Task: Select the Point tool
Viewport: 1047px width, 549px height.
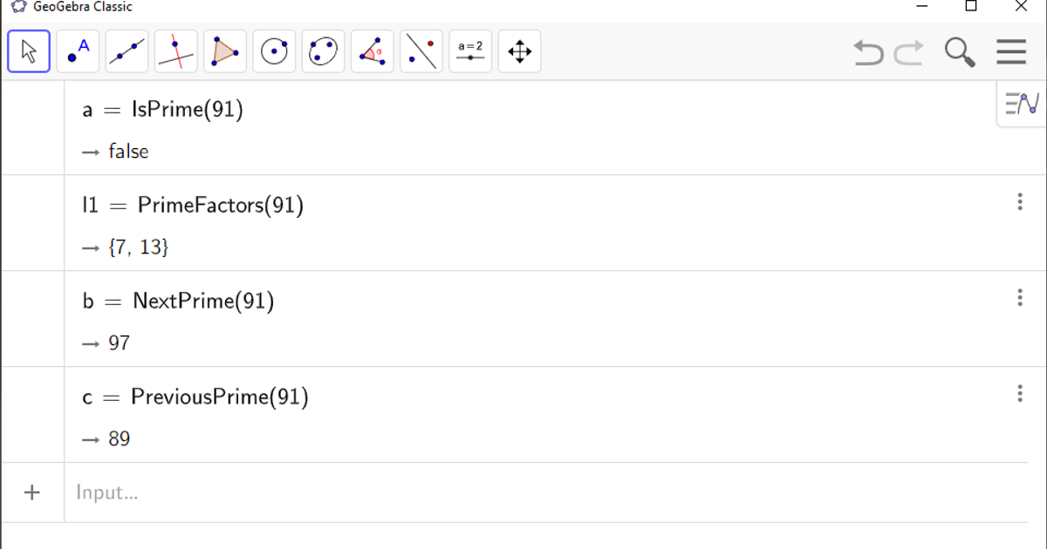Action: pos(77,51)
